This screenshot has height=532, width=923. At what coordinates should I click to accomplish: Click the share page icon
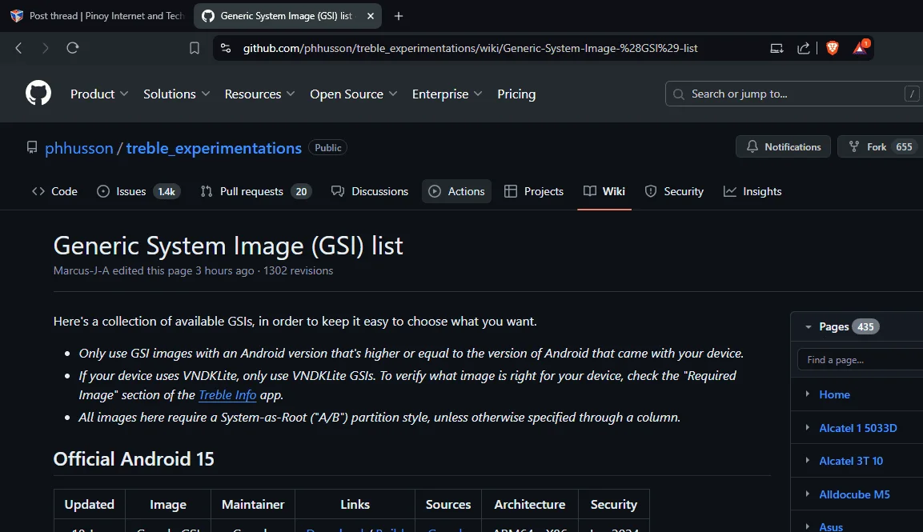coord(803,48)
